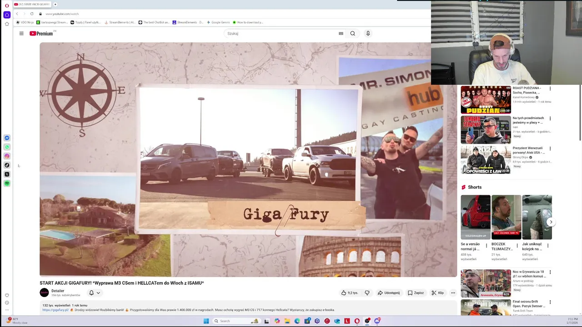Dislike the video with thumbs-down
The width and height of the screenshot is (582, 327).
(367, 293)
